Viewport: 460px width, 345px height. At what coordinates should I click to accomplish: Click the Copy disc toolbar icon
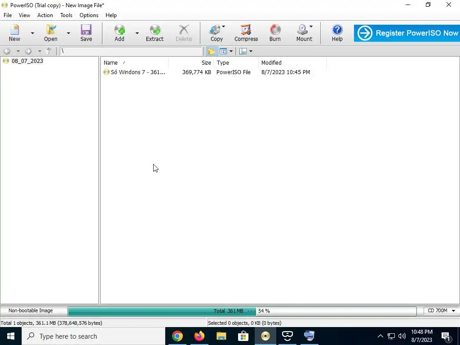point(217,33)
